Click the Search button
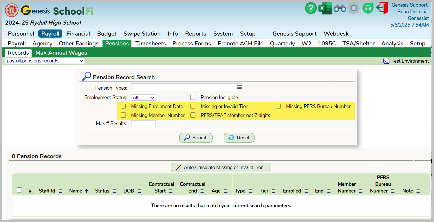Screen dimensions: 434x222 point(196,138)
